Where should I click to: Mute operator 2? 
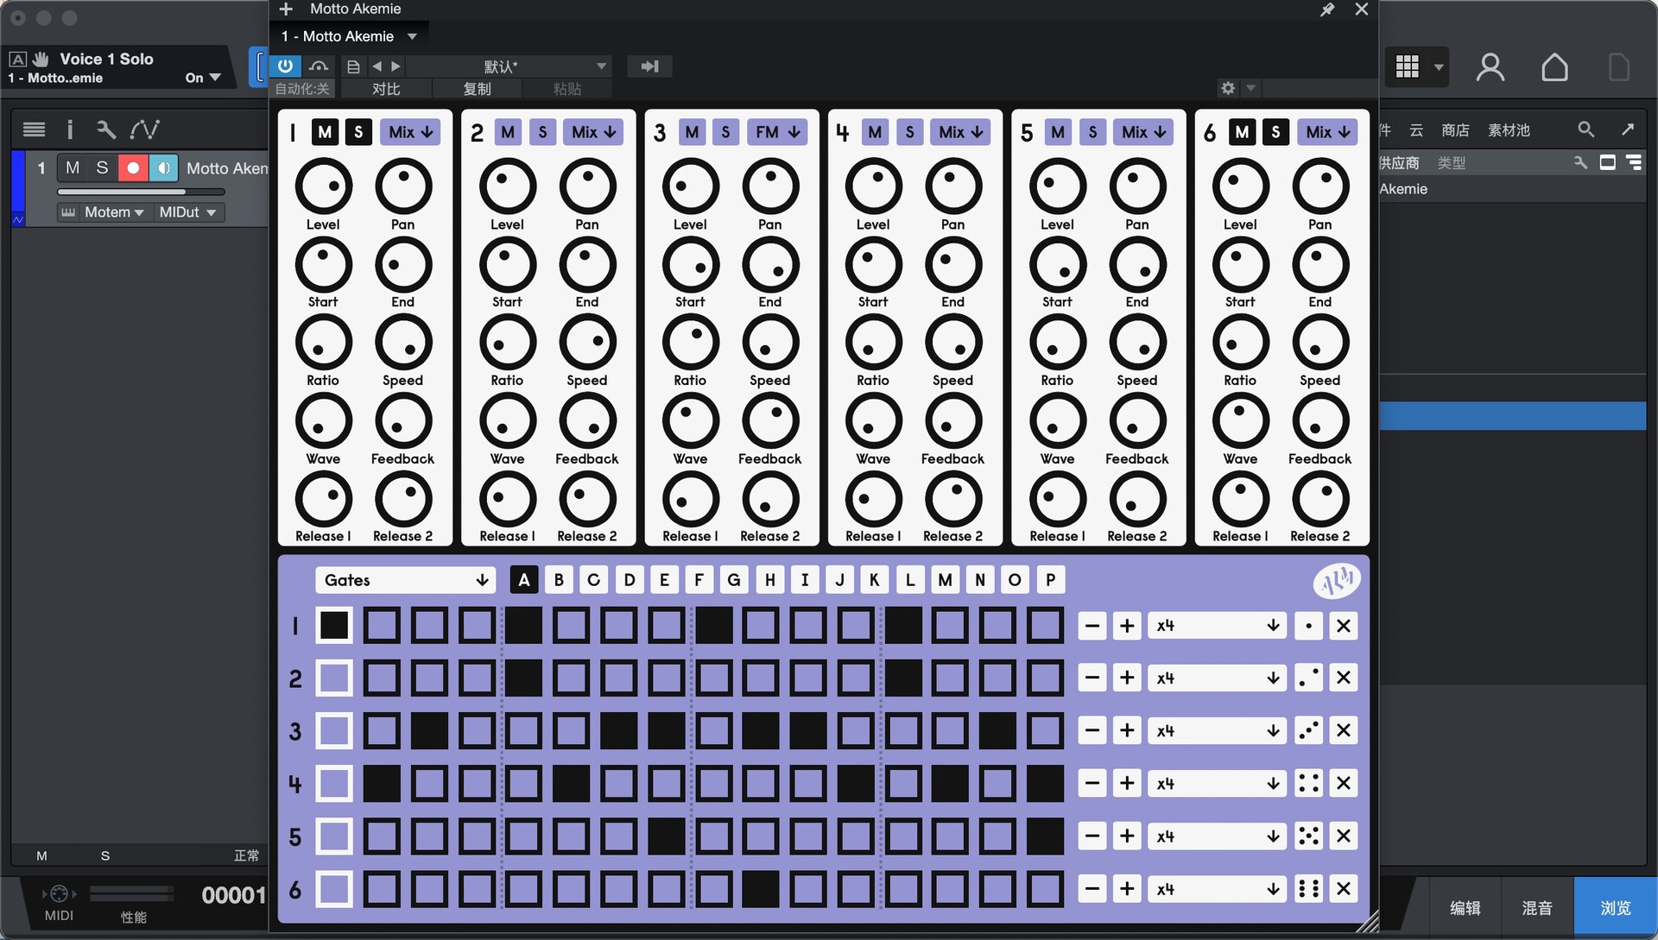pyautogui.click(x=508, y=132)
